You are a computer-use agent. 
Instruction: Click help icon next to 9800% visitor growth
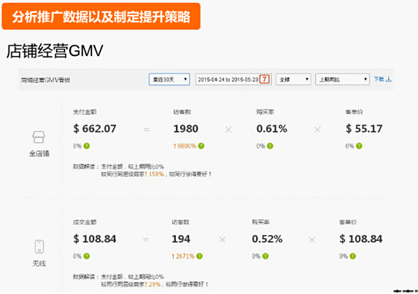click(x=201, y=146)
